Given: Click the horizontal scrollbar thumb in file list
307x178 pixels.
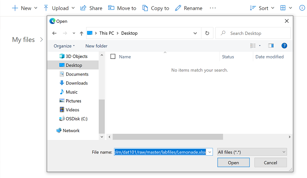Looking at the screenshot, I should coord(168,137).
